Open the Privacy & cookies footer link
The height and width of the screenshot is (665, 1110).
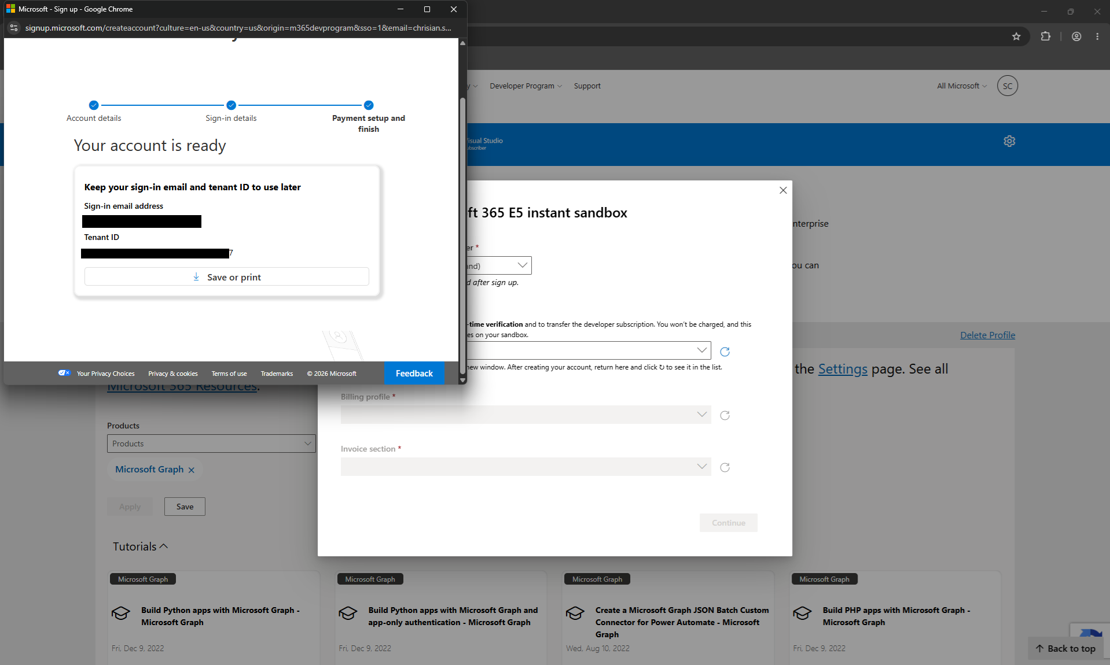coord(173,374)
